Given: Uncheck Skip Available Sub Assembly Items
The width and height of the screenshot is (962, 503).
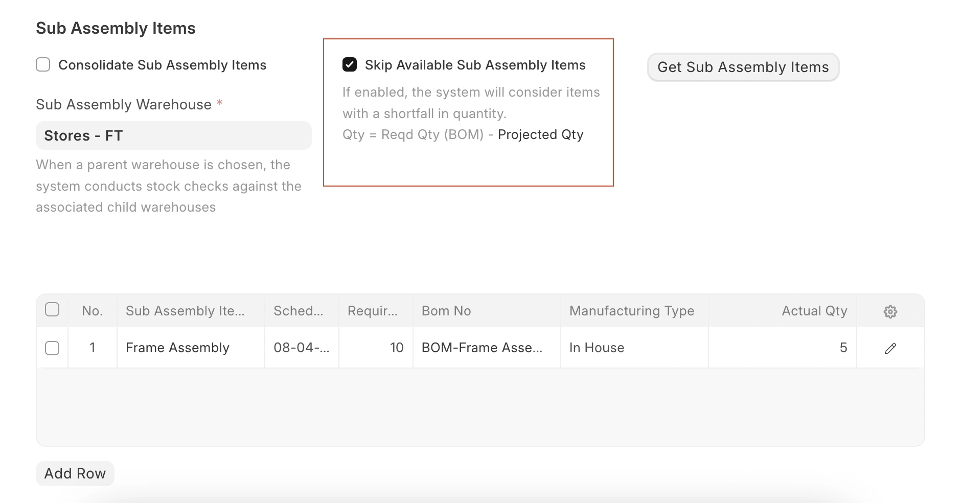Looking at the screenshot, I should pos(350,65).
